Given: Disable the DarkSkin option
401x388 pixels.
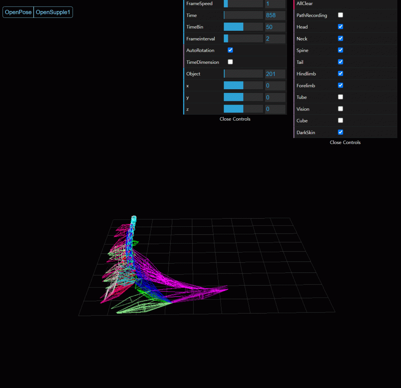Looking at the screenshot, I should [x=340, y=132].
